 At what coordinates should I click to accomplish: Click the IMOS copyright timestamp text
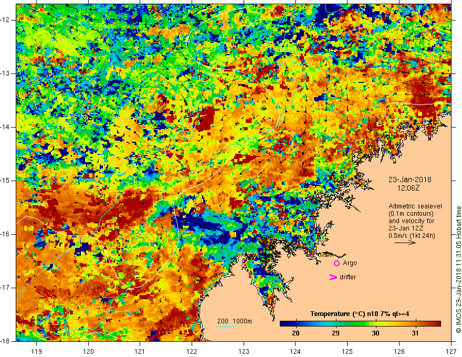click(x=458, y=269)
